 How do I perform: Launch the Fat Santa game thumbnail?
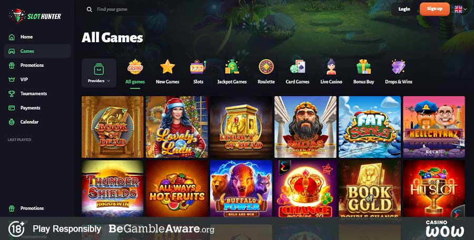(x=370, y=127)
